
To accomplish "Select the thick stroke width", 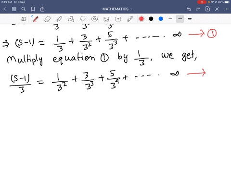I will click(x=190, y=19).
